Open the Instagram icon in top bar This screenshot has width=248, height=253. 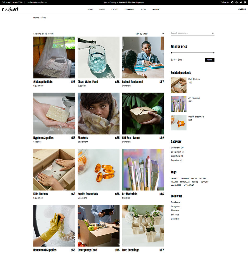click(x=236, y=2)
